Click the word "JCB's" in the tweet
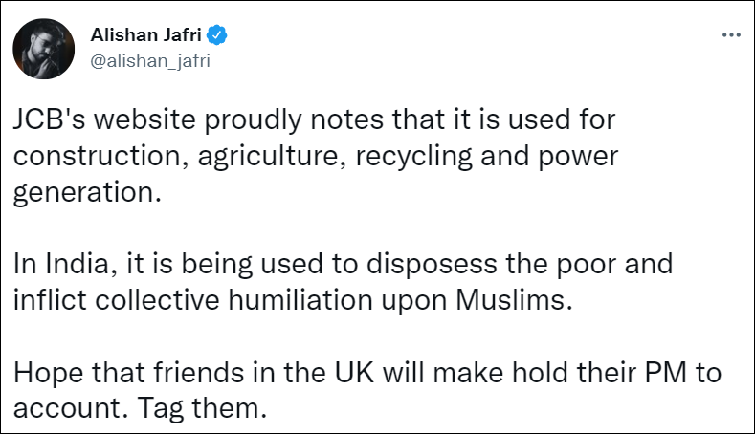This screenshot has height=434, width=755. (42, 121)
